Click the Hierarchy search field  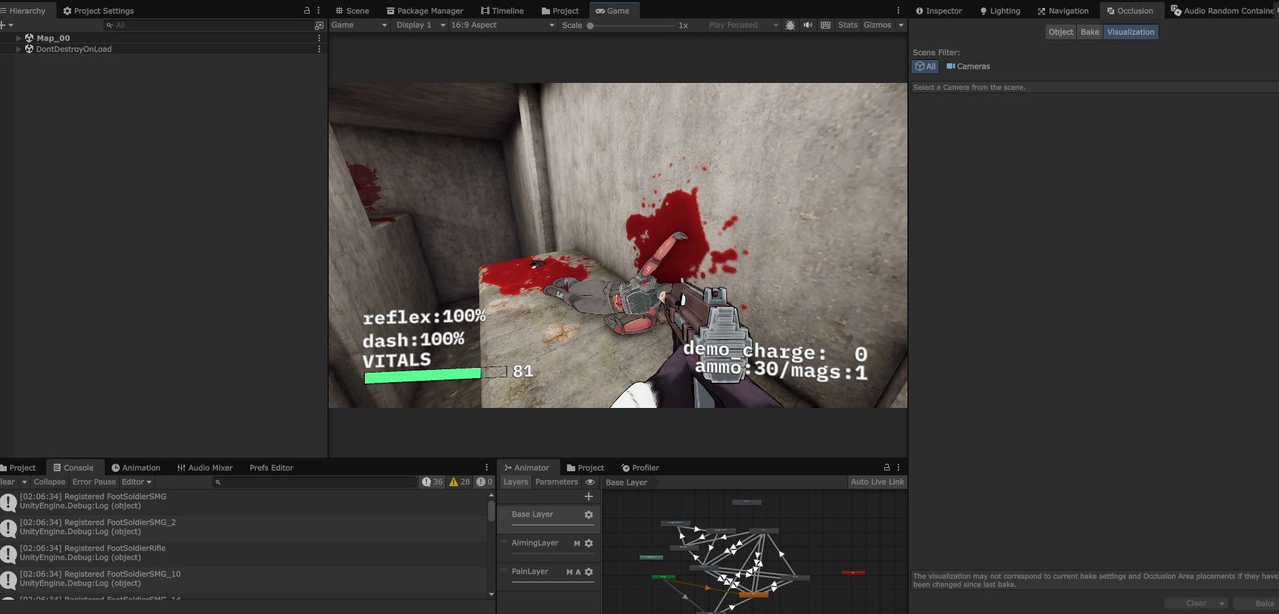(x=208, y=25)
